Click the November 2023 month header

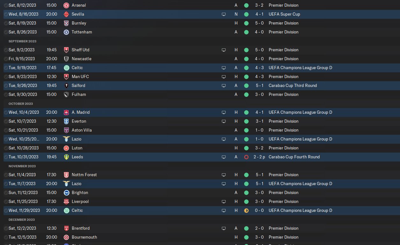tap(22, 166)
